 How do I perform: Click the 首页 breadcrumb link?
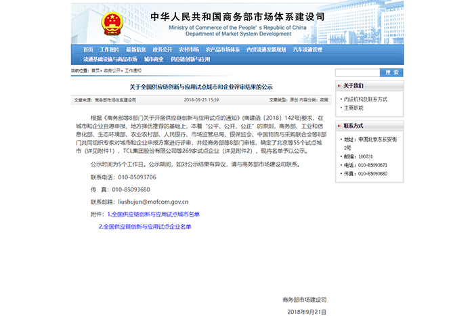pyautogui.click(x=95, y=70)
